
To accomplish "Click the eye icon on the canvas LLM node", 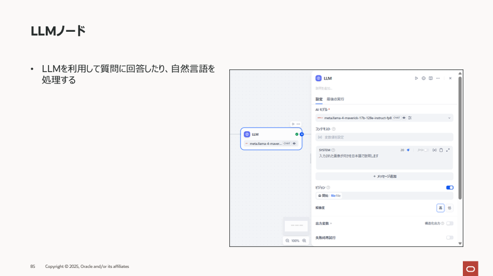I will click(294, 143).
